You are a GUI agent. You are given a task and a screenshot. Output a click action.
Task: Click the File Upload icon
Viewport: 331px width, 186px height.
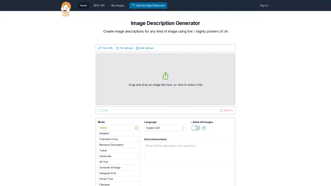click(x=117, y=48)
